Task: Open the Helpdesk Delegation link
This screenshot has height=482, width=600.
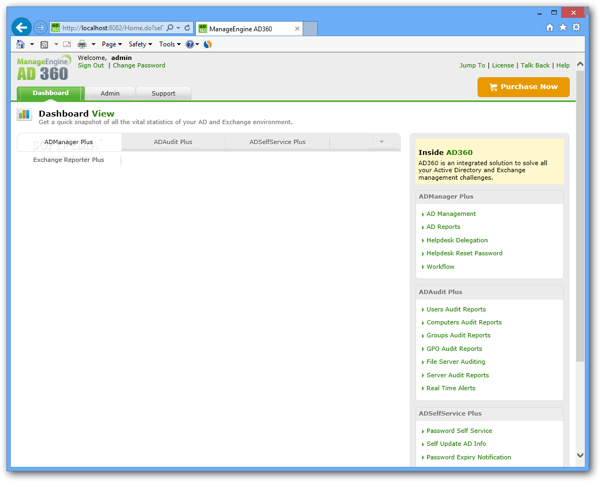Action: point(457,240)
